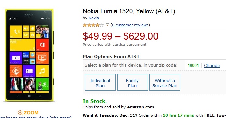Viewport: 226px width, 118px height.
Task: Change the zip code
Action: click(x=212, y=65)
